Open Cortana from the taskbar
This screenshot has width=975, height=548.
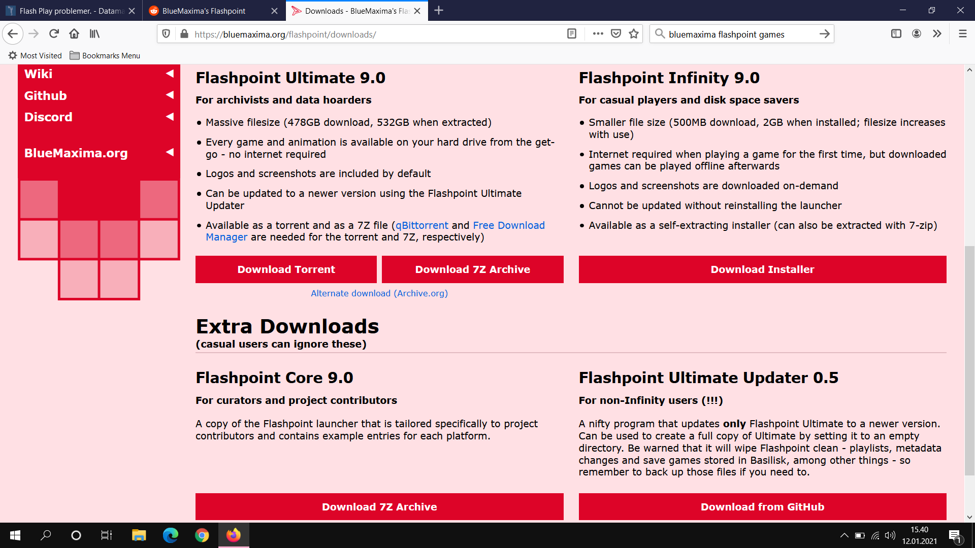point(76,535)
